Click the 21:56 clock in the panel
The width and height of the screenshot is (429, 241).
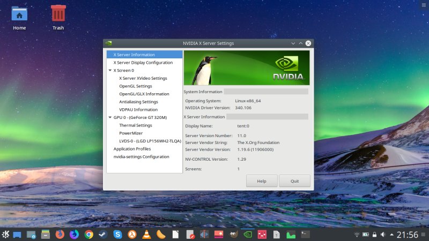[x=408, y=235]
